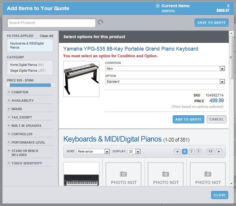Click the blue price range bar
The width and height of the screenshot is (236, 206).
pos(30,85)
